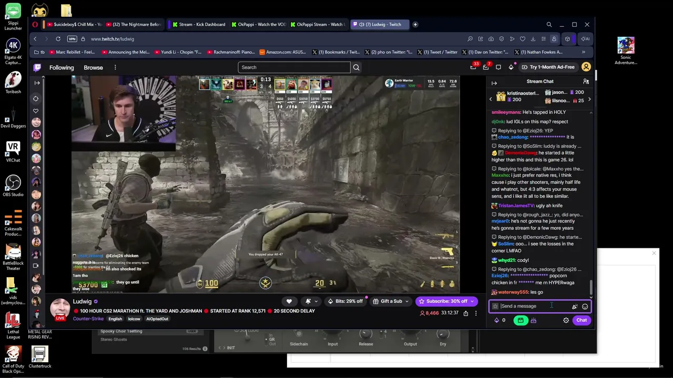Click the follow heart button for Ludwig
This screenshot has height=378, width=673.
[x=289, y=301]
